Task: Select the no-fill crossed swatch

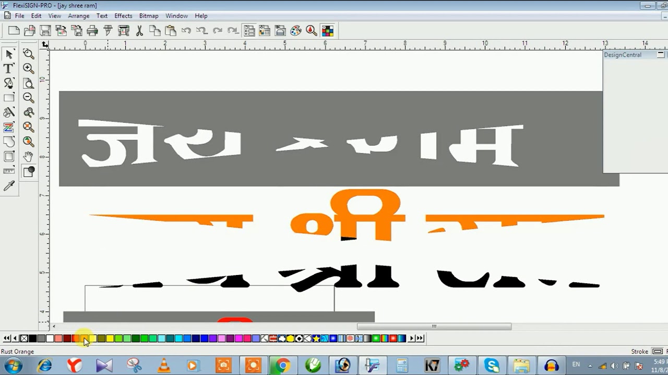Action: click(24, 339)
